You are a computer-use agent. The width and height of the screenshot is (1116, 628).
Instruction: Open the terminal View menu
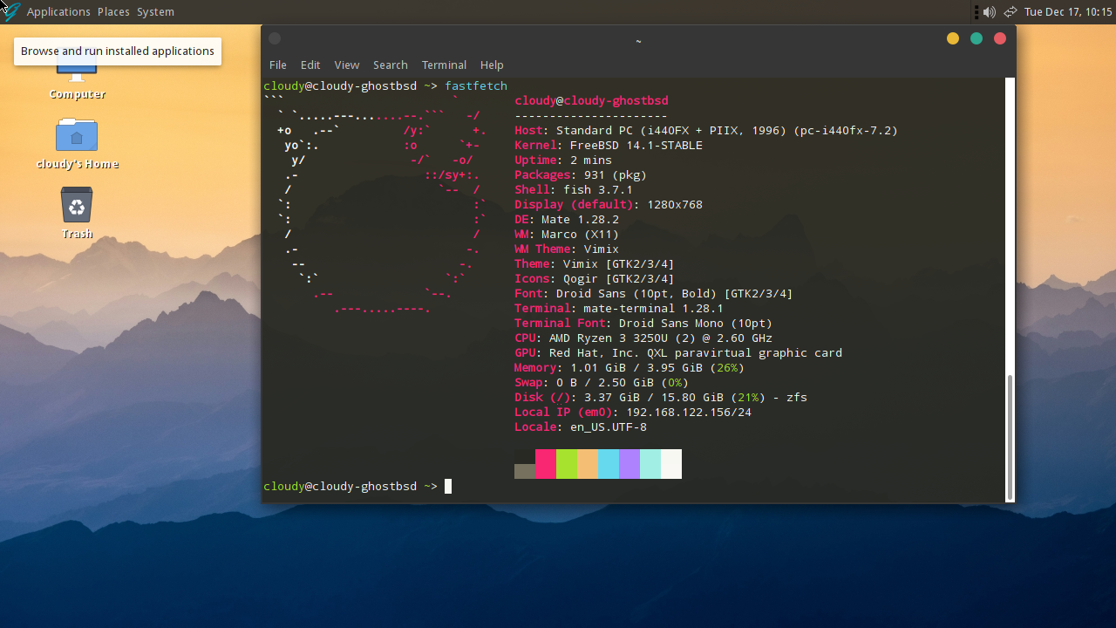point(347,65)
